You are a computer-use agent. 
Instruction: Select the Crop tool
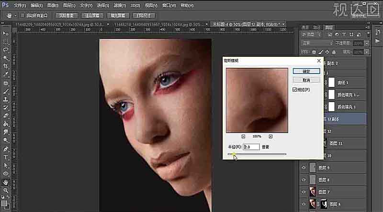pyautogui.click(x=6, y=66)
